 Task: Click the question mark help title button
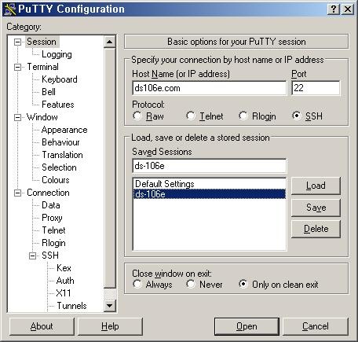pos(334,9)
